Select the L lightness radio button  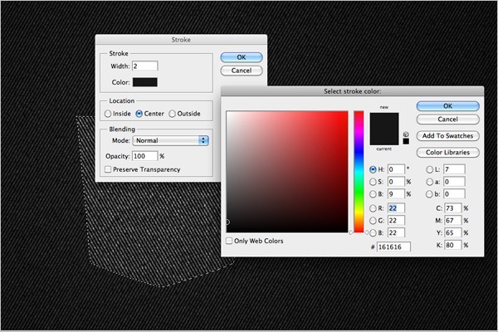(429, 169)
